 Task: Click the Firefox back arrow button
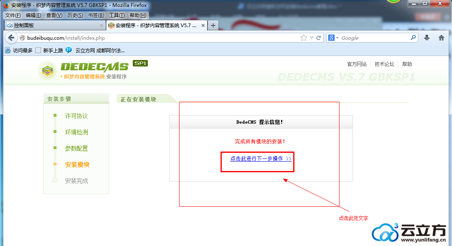click(x=11, y=38)
